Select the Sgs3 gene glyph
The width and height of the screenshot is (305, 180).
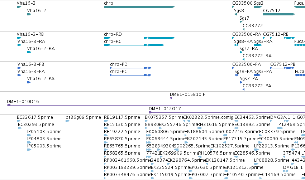(258, 7)
